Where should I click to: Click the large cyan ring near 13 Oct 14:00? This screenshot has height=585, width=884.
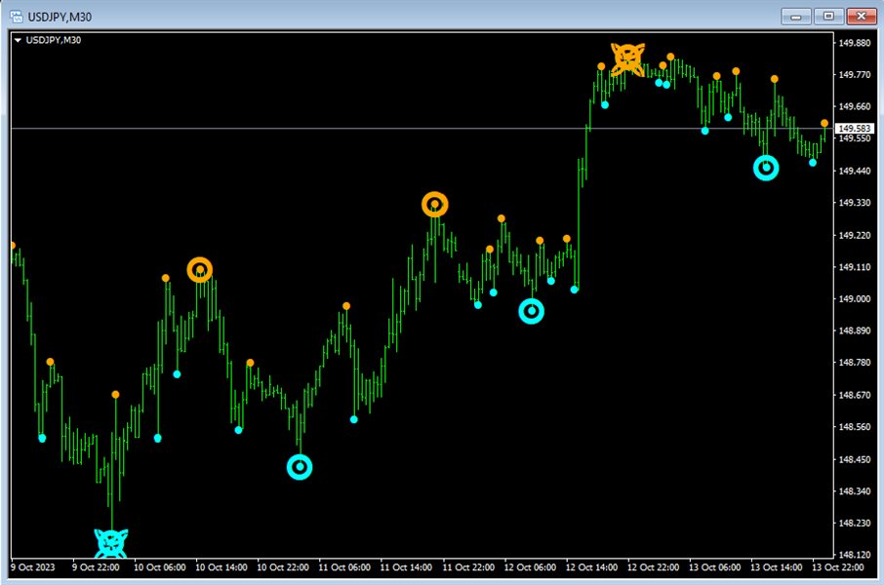tap(766, 168)
